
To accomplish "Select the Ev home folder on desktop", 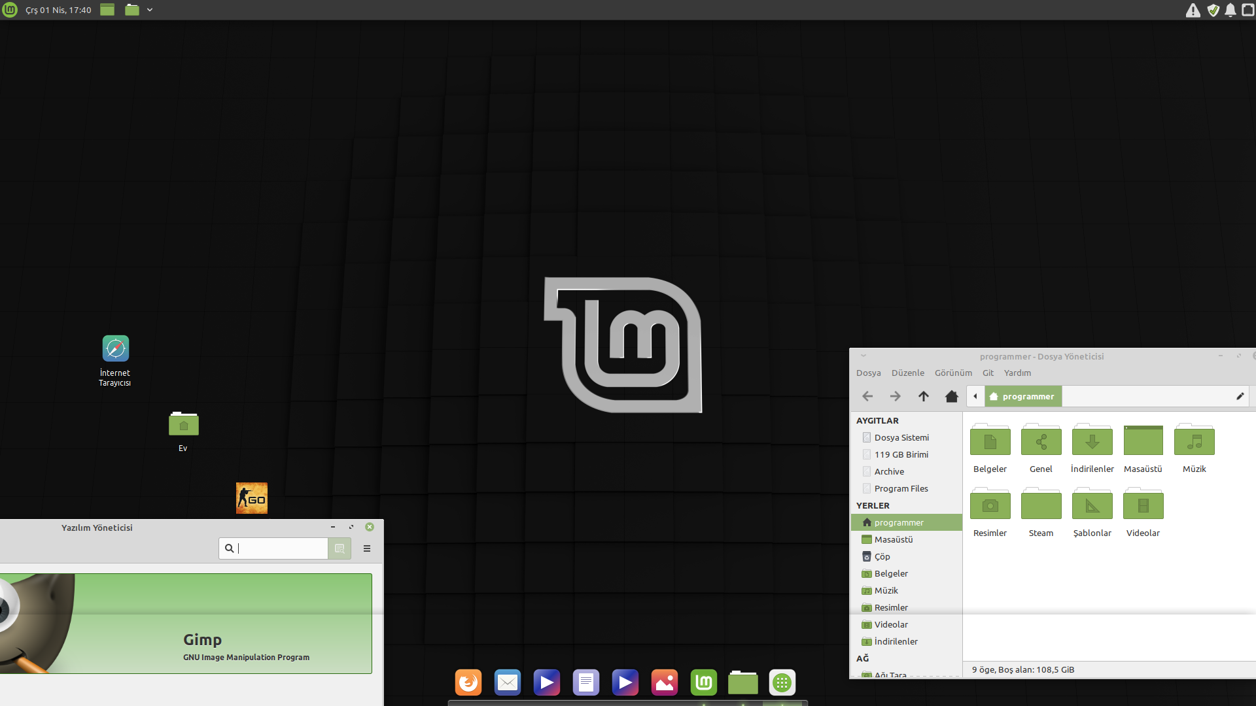I will click(x=183, y=431).
